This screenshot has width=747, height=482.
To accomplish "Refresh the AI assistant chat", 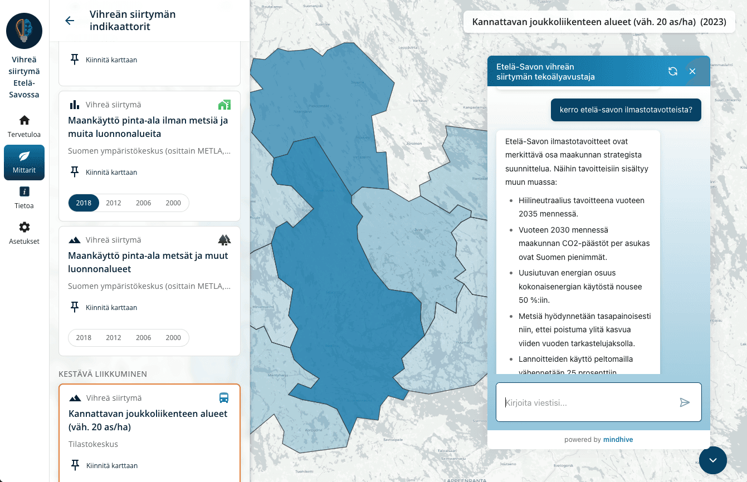I will coord(673,71).
